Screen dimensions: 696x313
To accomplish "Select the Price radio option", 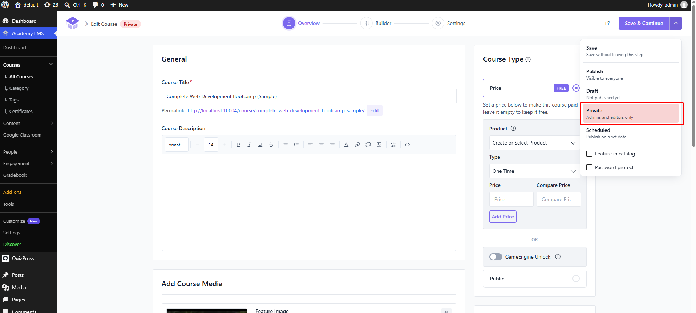I will coord(576,88).
